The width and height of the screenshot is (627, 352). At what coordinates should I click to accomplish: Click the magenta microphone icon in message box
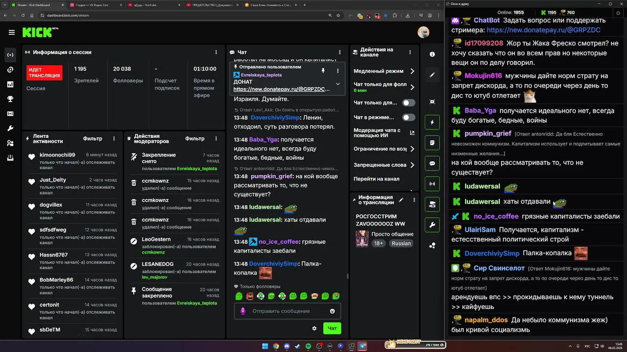click(x=242, y=311)
